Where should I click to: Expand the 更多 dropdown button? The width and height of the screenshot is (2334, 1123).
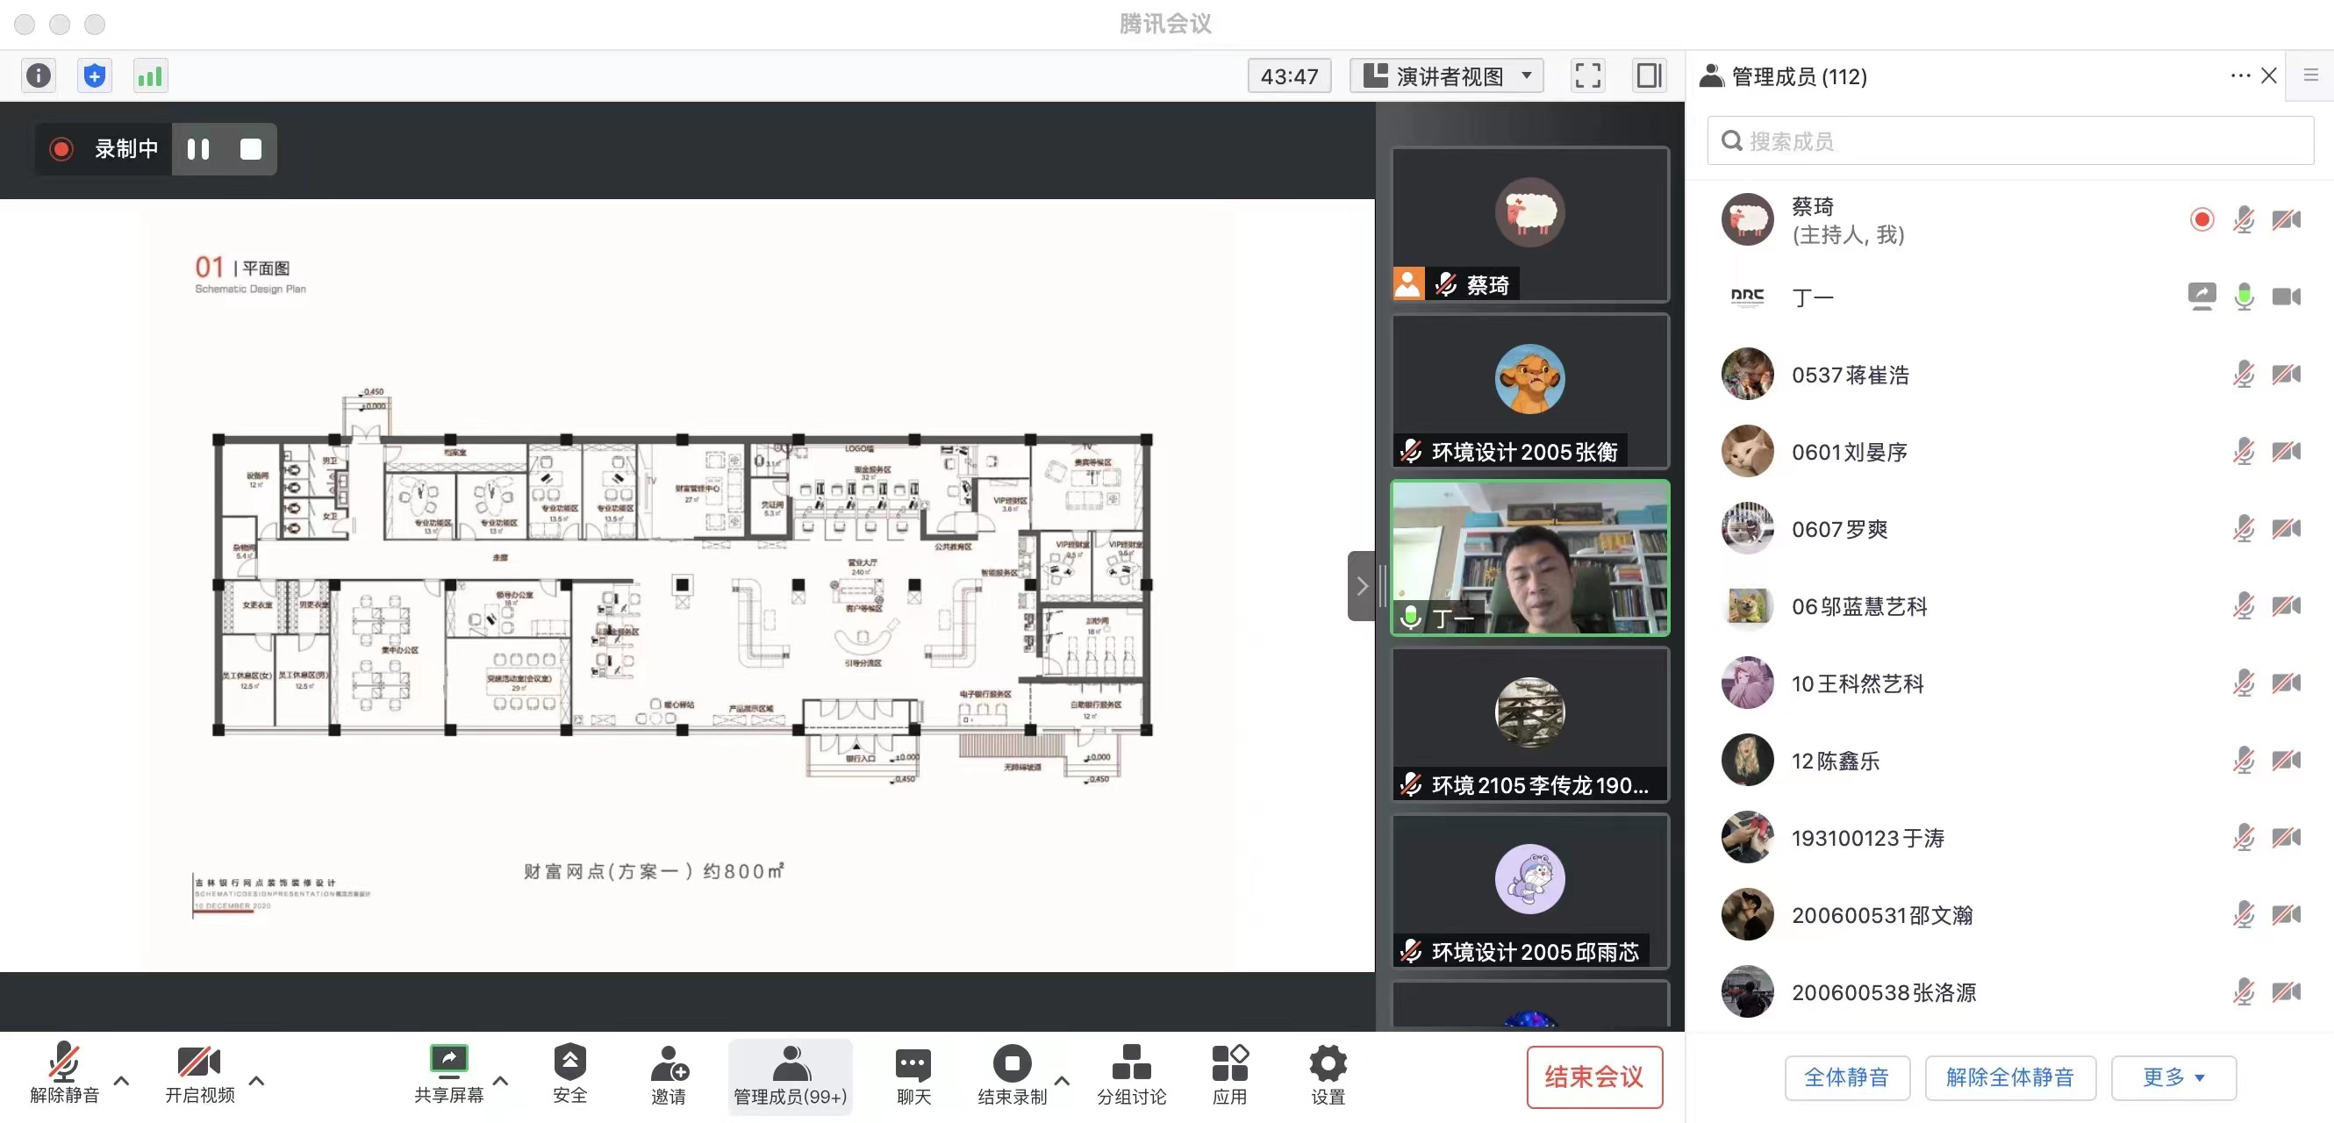(x=2173, y=1077)
